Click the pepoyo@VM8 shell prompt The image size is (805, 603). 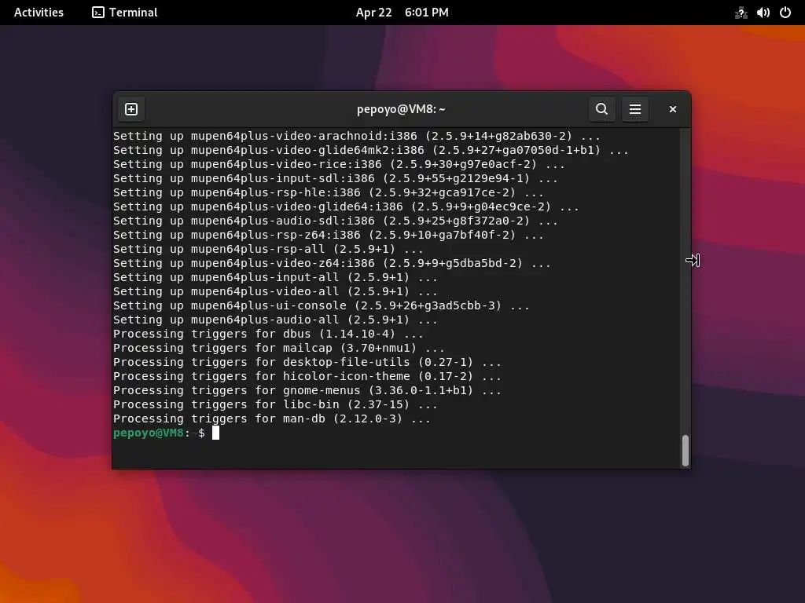click(x=159, y=433)
